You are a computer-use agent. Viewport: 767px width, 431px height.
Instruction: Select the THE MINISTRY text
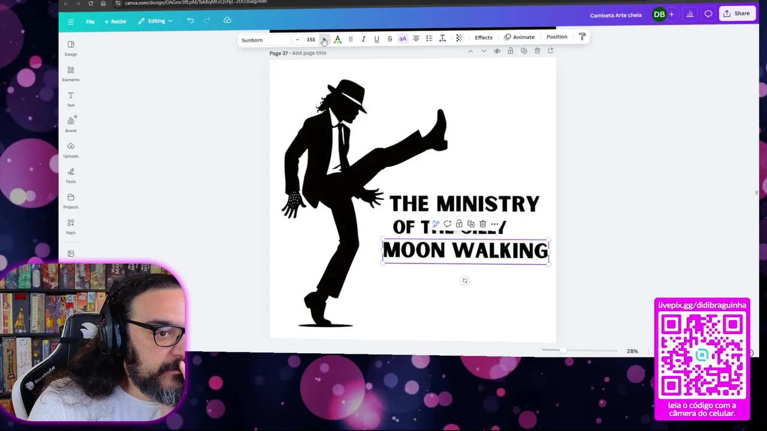coord(464,204)
